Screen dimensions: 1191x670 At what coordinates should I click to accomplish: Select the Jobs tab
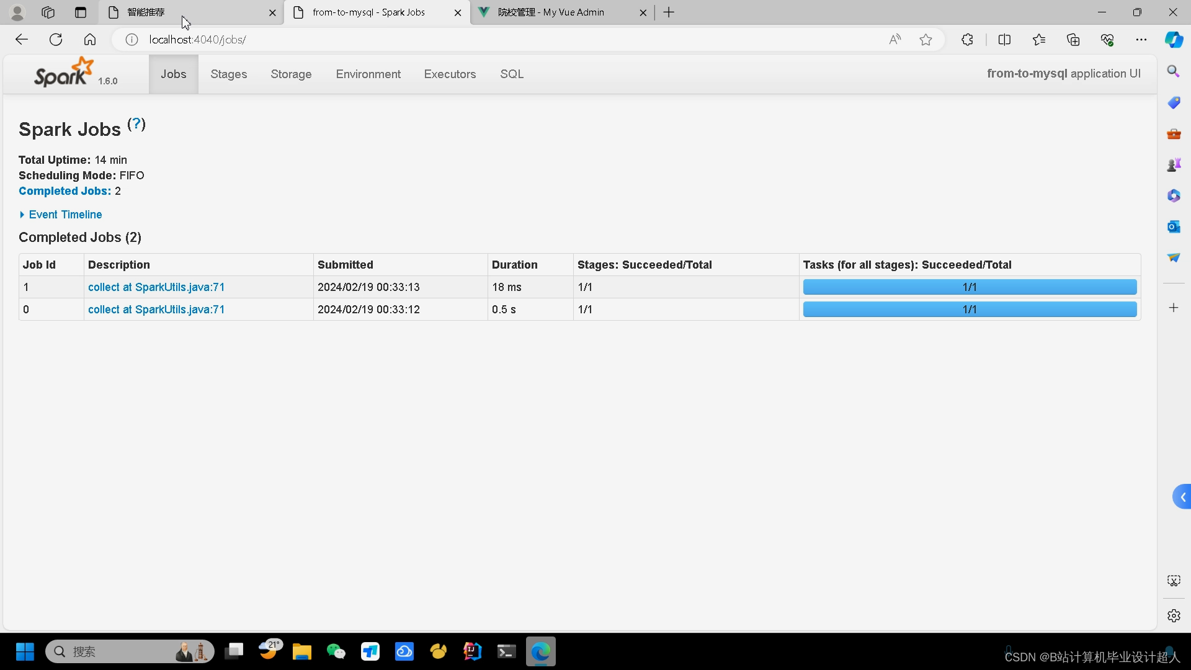(x=173, y=74)
